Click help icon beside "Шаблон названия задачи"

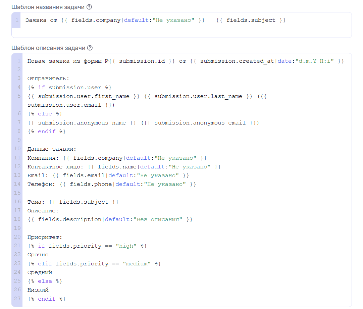point(89,7)
